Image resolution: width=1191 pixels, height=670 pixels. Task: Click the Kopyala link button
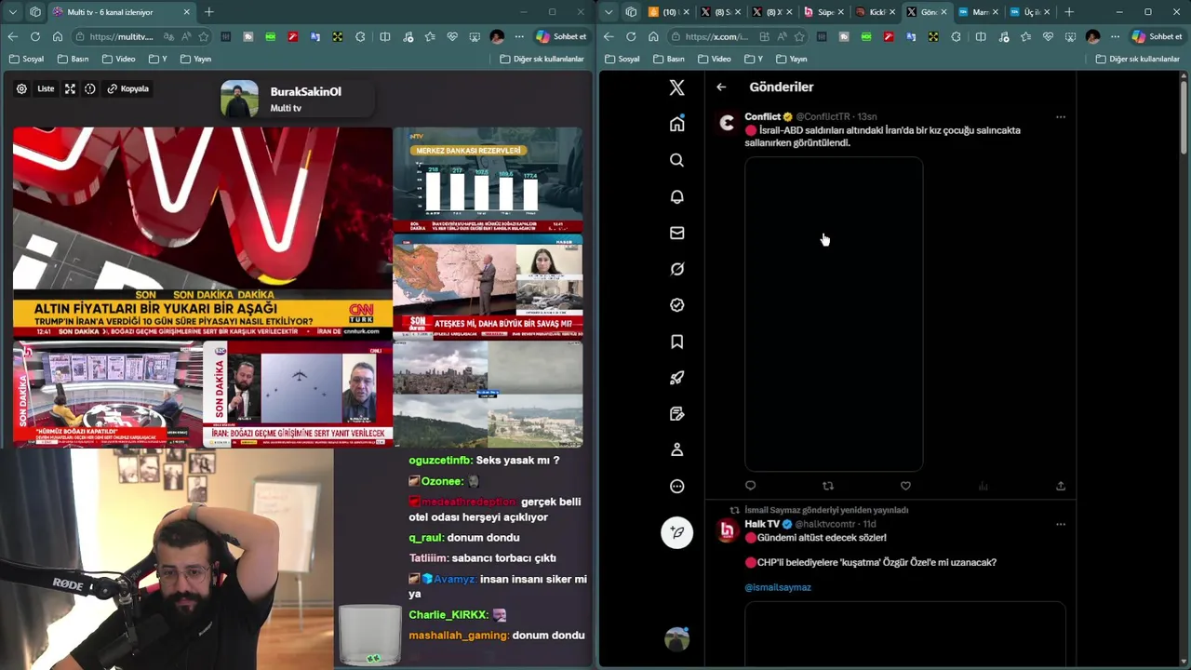point(127,88)
